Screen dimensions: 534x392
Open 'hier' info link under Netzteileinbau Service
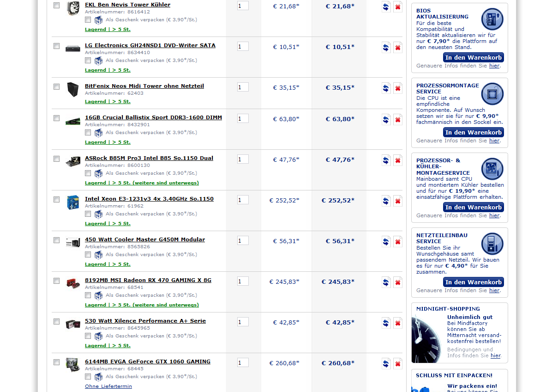[x=494, y=290]
